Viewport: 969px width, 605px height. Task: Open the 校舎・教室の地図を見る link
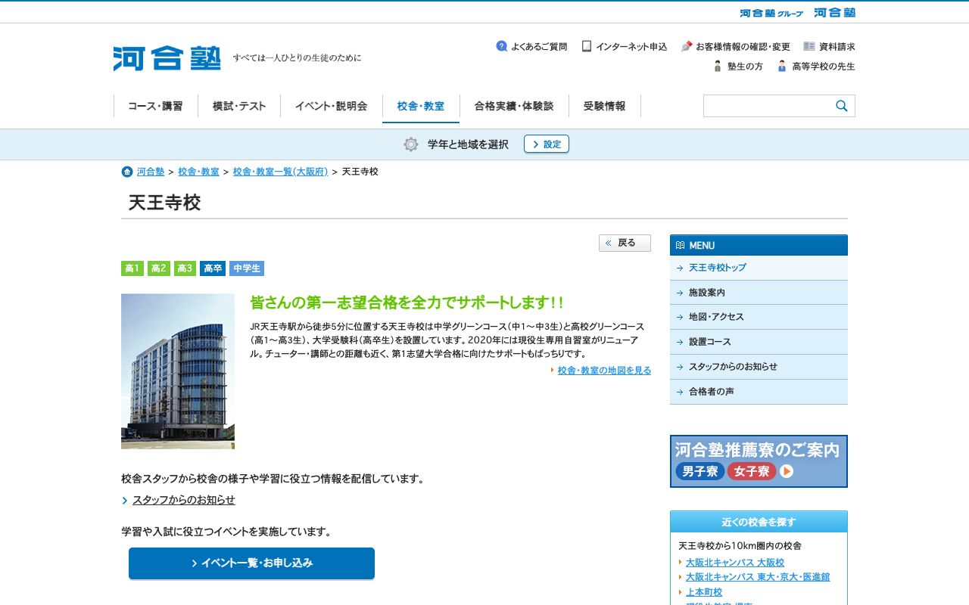(x=604, y=371)
